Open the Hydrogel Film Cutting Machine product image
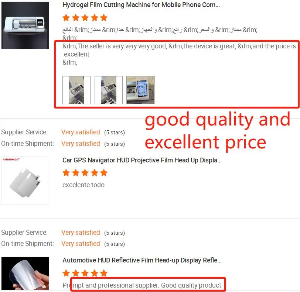Image resolution: width=300 pixels, height=292 pixels. pyautogui.click(x=25, y=25)
